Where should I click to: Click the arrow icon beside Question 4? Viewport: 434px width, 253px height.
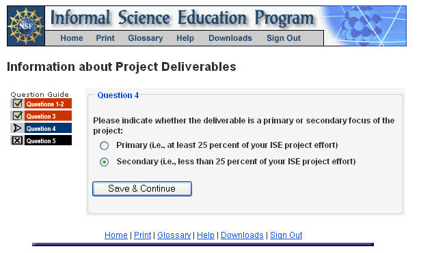(18, 128)
